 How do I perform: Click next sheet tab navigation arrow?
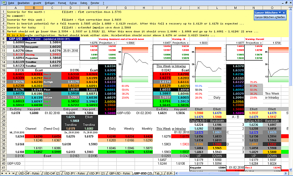[10, 173]
